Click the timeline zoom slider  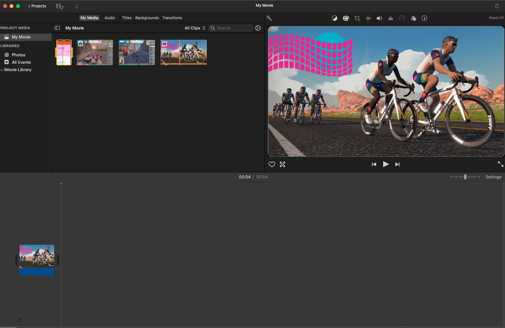(x=465, y=177)
